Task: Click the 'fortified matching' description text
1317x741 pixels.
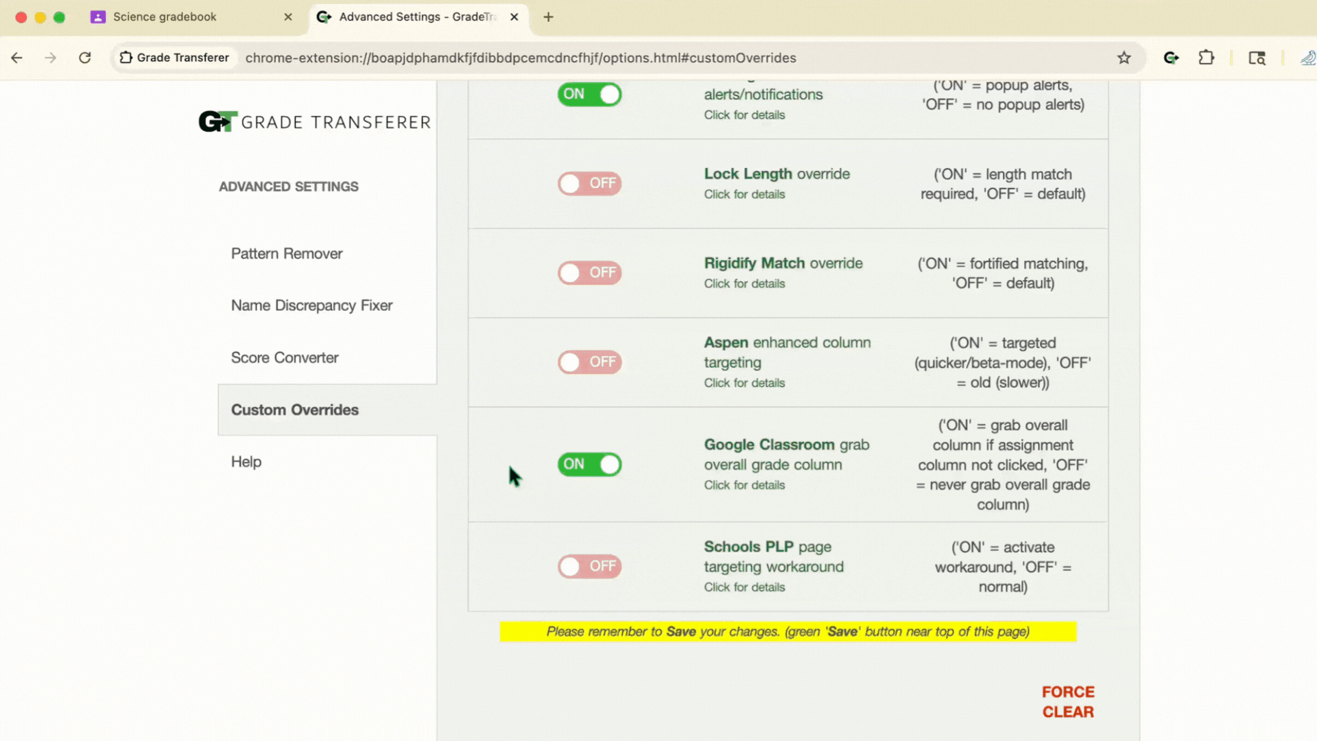Action: [x=1003, y=274]
